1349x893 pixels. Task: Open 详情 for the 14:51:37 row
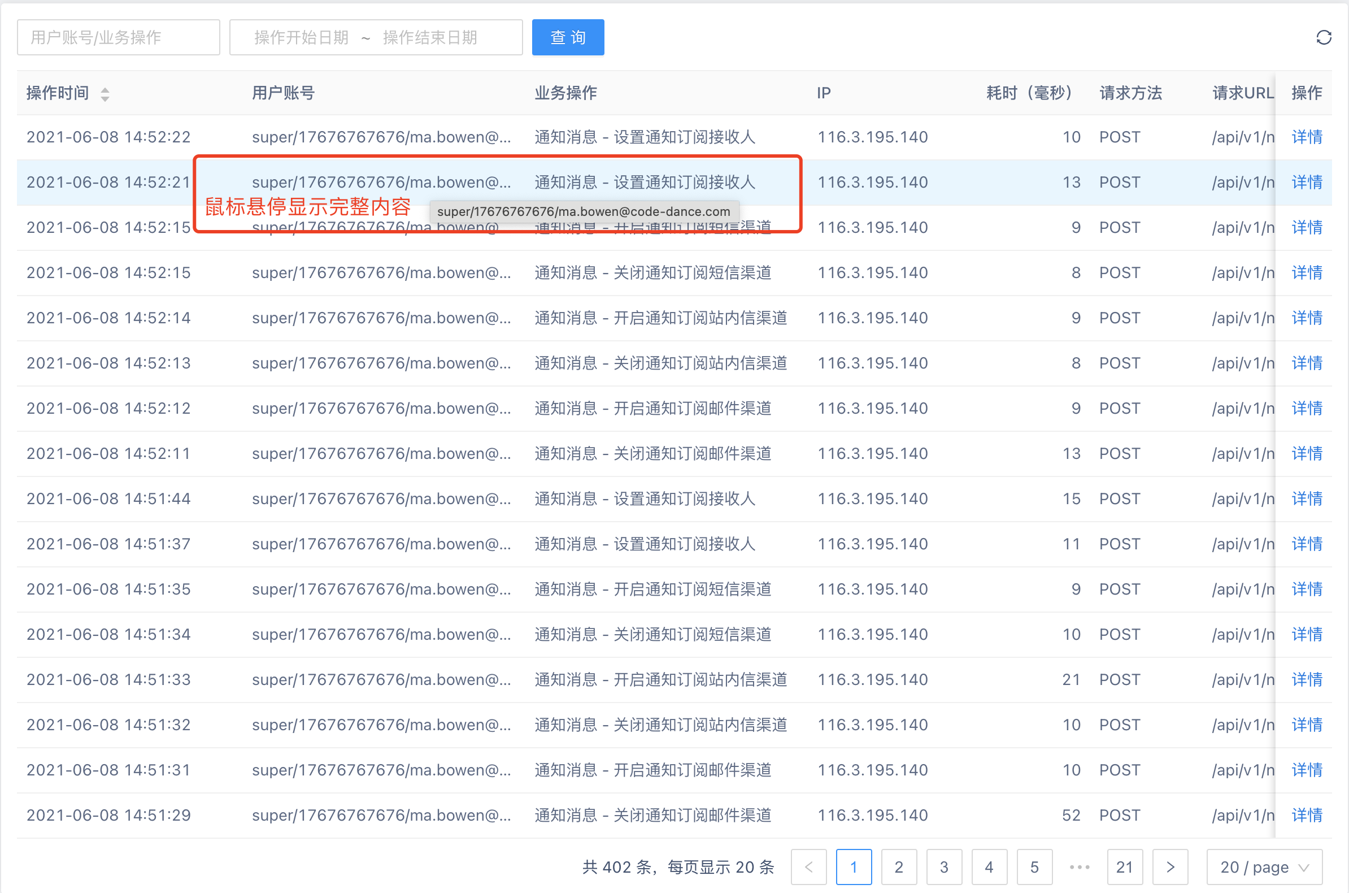point(1307,544)
